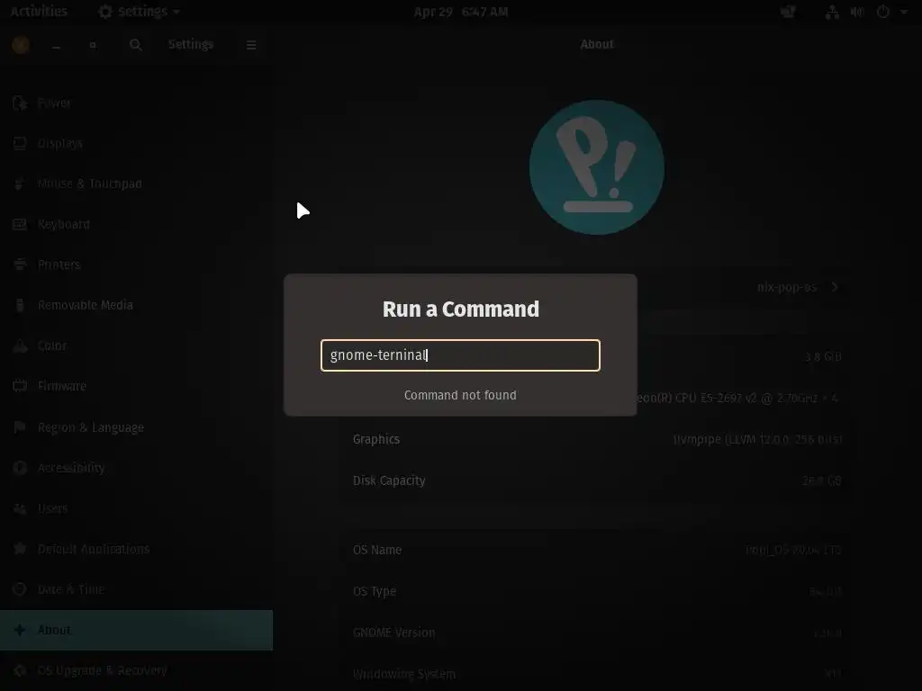This screenshot has height=691, width=922.
Task: Open Color settings
Action: tap(137, 345)
